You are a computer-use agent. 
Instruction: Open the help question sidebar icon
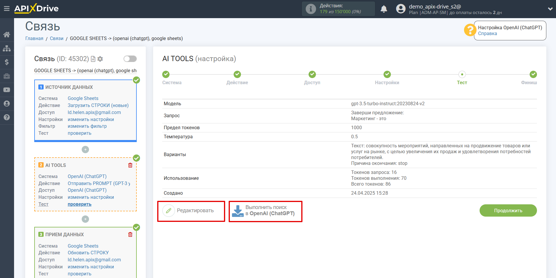[x=7, y=117]
